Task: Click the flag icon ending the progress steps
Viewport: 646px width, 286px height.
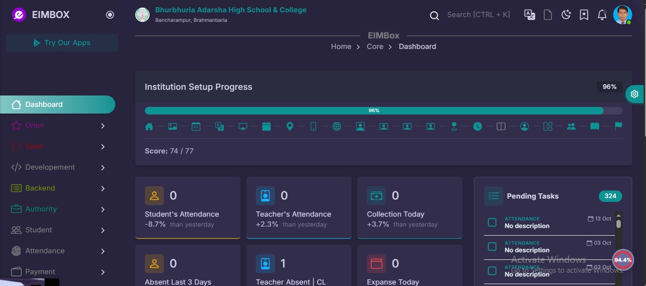Action: [x=618, y=126]
